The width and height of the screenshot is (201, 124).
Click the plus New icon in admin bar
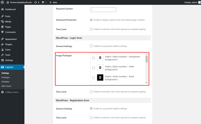coord(51,2)
